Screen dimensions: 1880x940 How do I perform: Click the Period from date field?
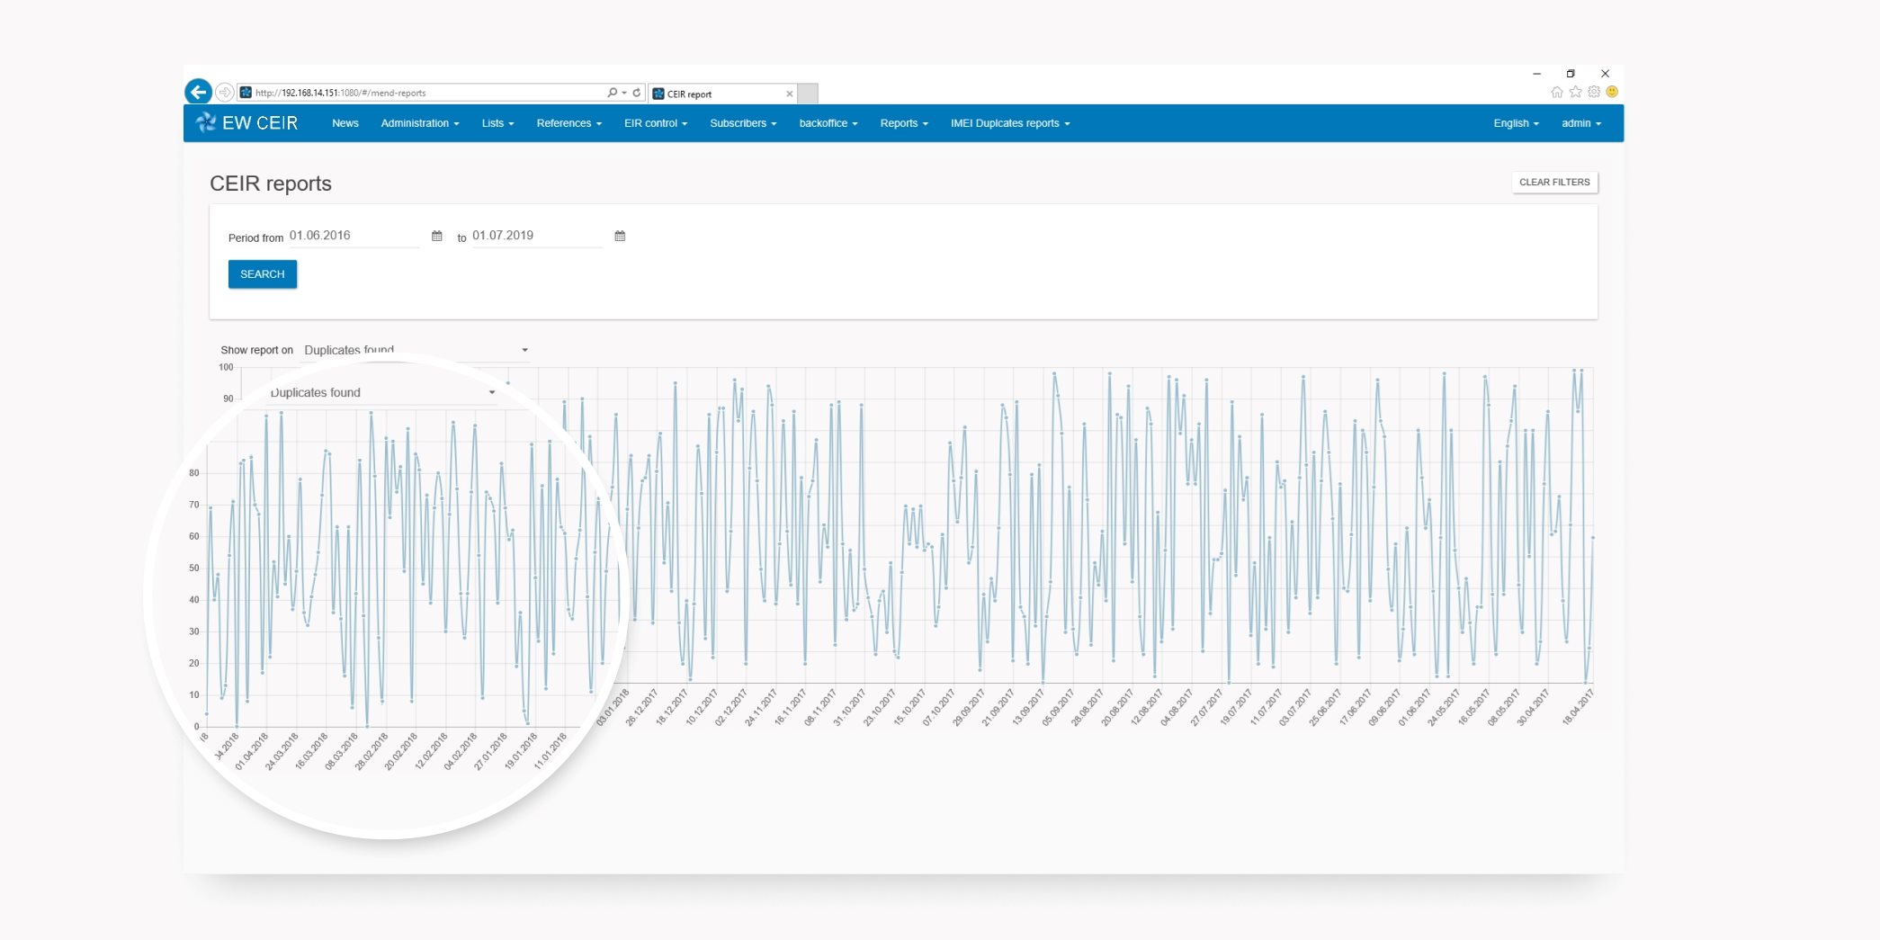click(x=353, y=236)
